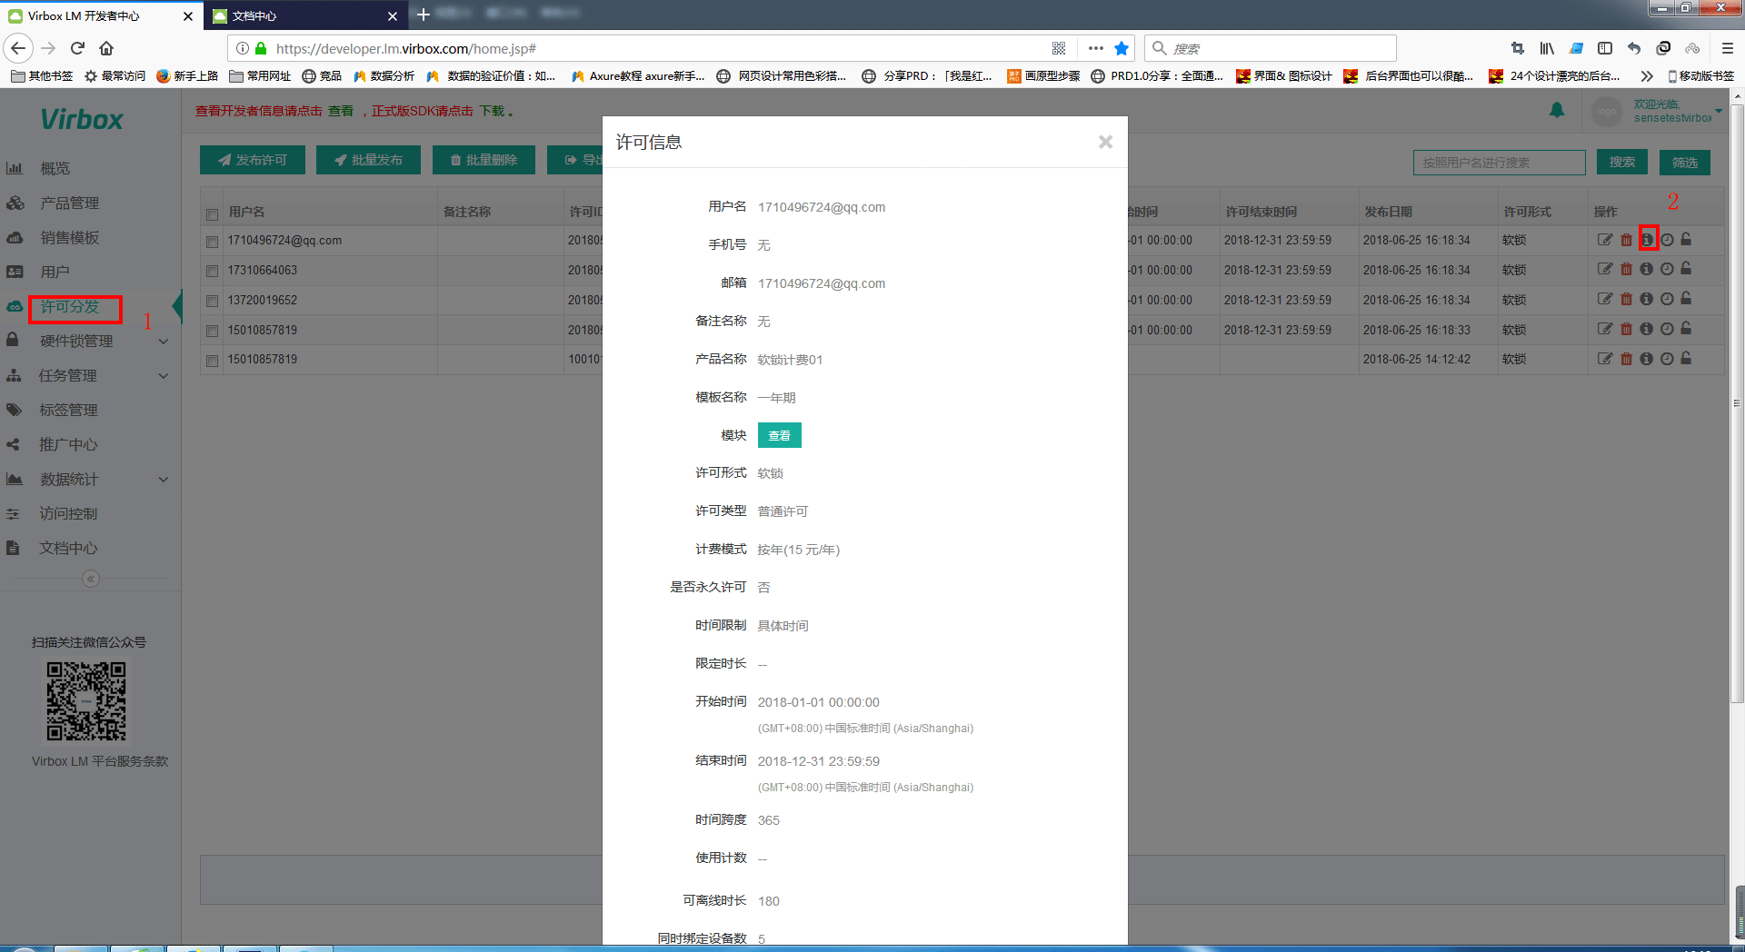Open 销售模板 in the sidebar
The width and height of the screenshot is (1745, 952).
pyautogui.click(x=70, y=237)
